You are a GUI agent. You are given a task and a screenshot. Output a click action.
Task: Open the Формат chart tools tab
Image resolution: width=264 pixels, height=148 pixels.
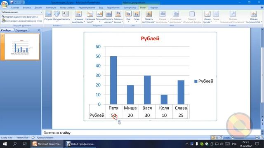[x=154, y=7]
